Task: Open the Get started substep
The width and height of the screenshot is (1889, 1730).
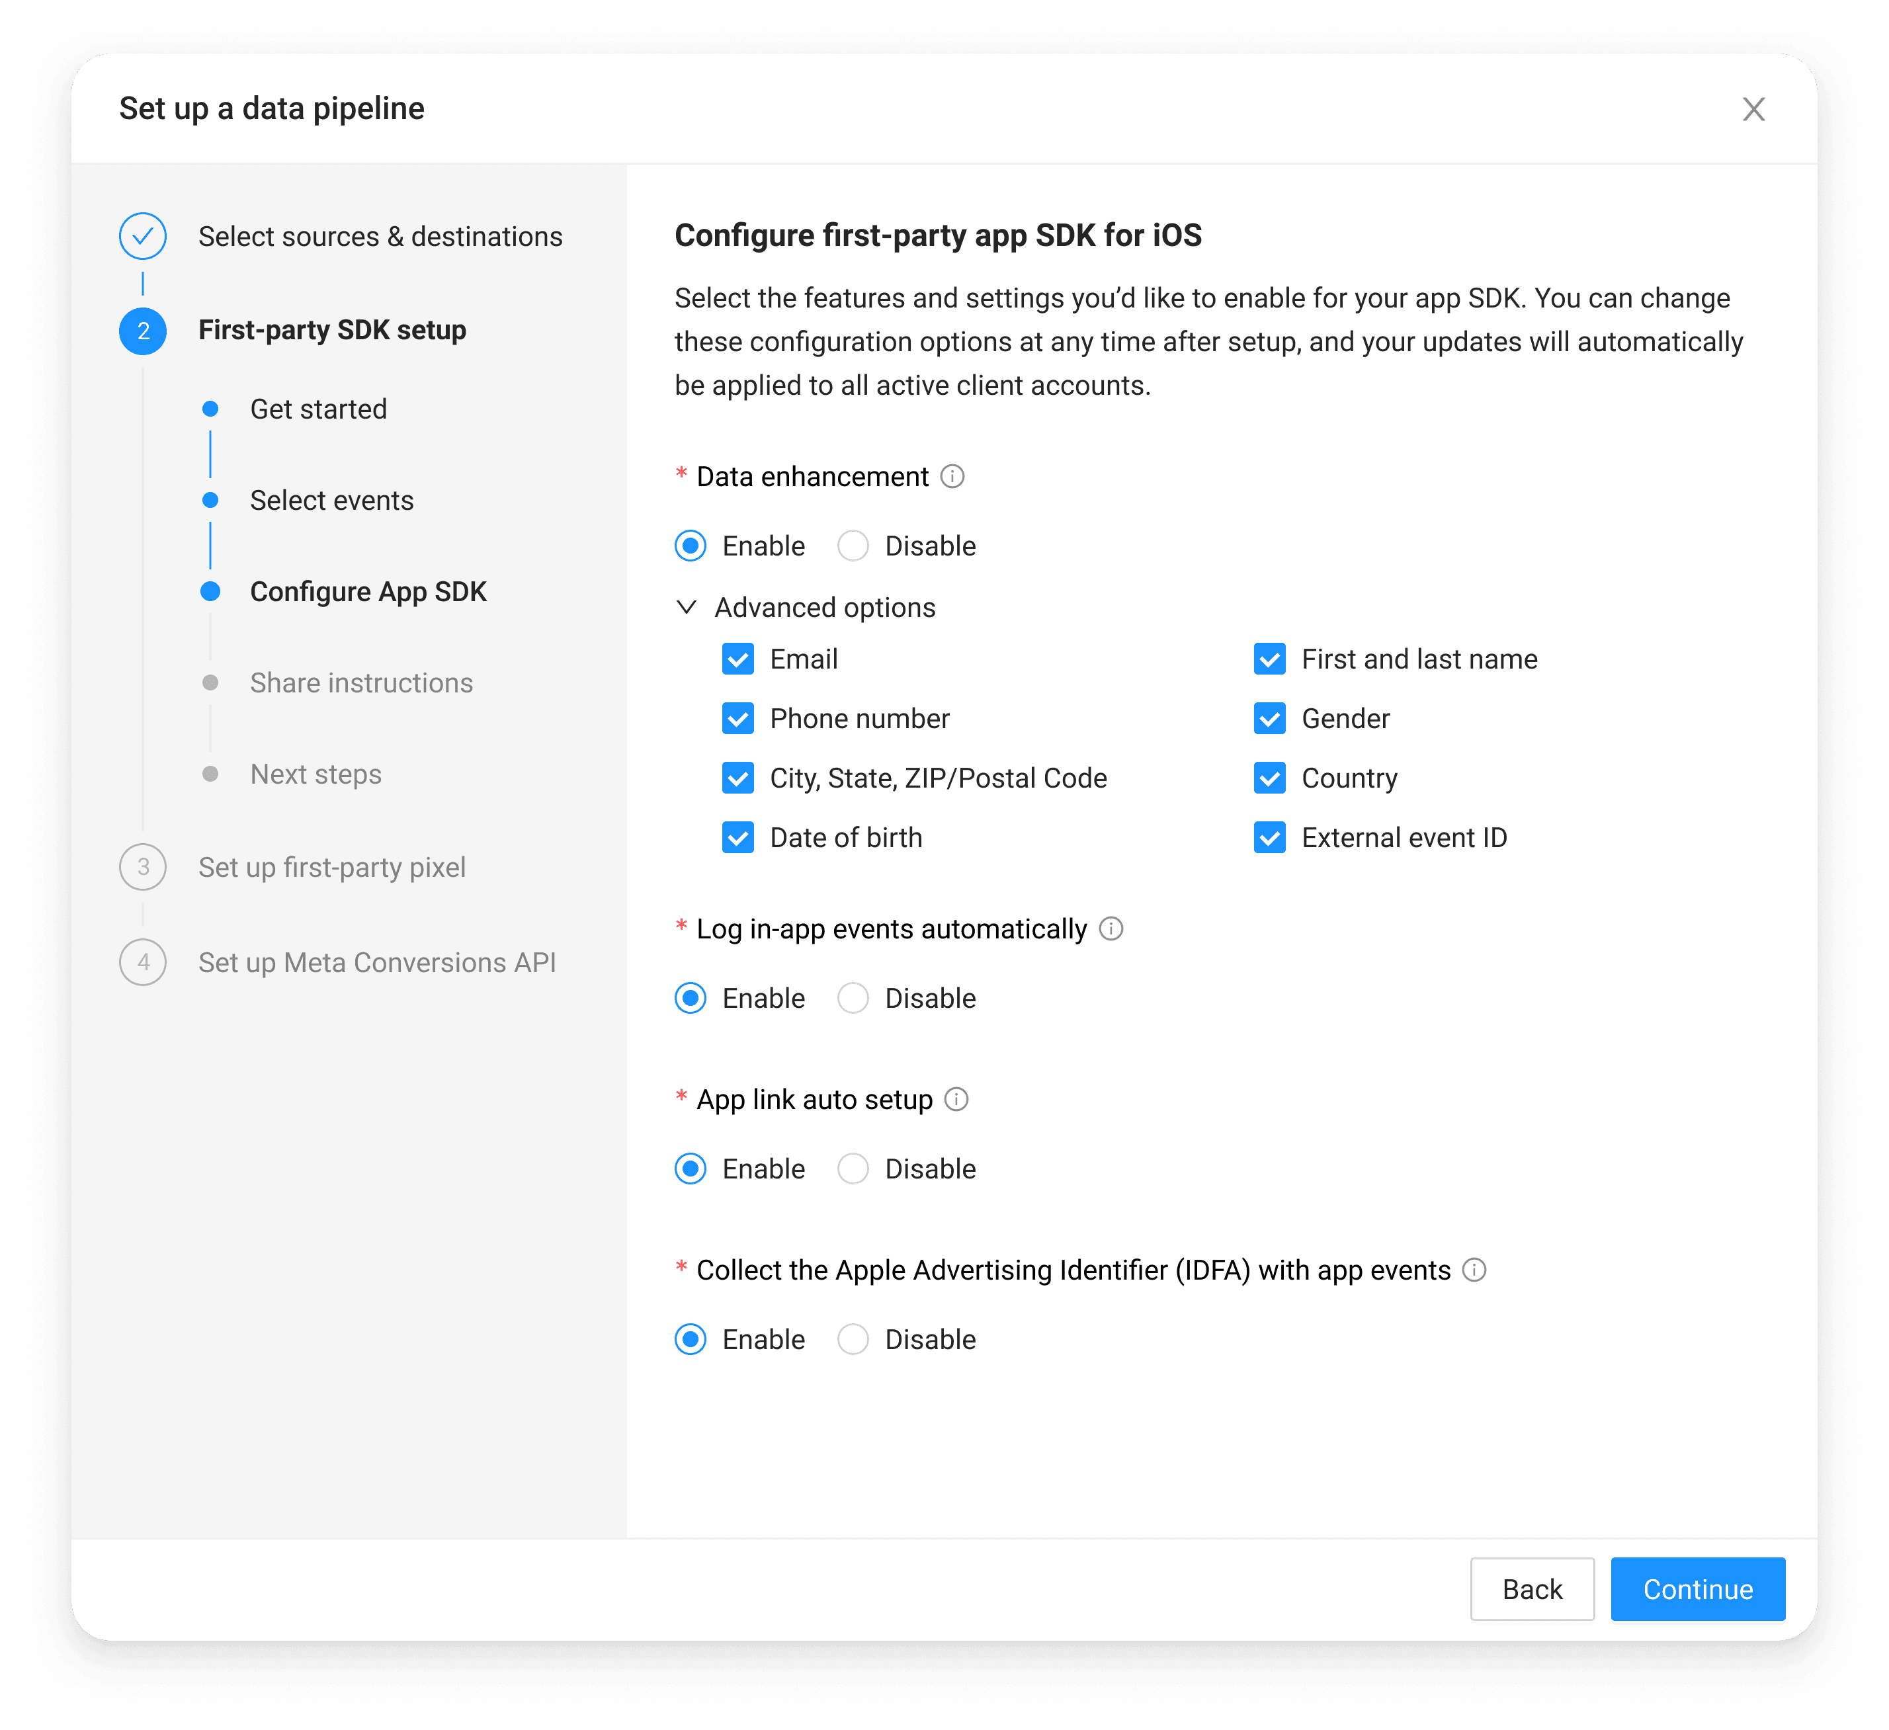Action: click(317, 409)
